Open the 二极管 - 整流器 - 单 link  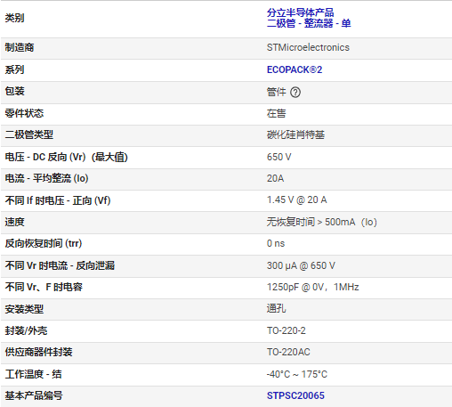[309, 23]
